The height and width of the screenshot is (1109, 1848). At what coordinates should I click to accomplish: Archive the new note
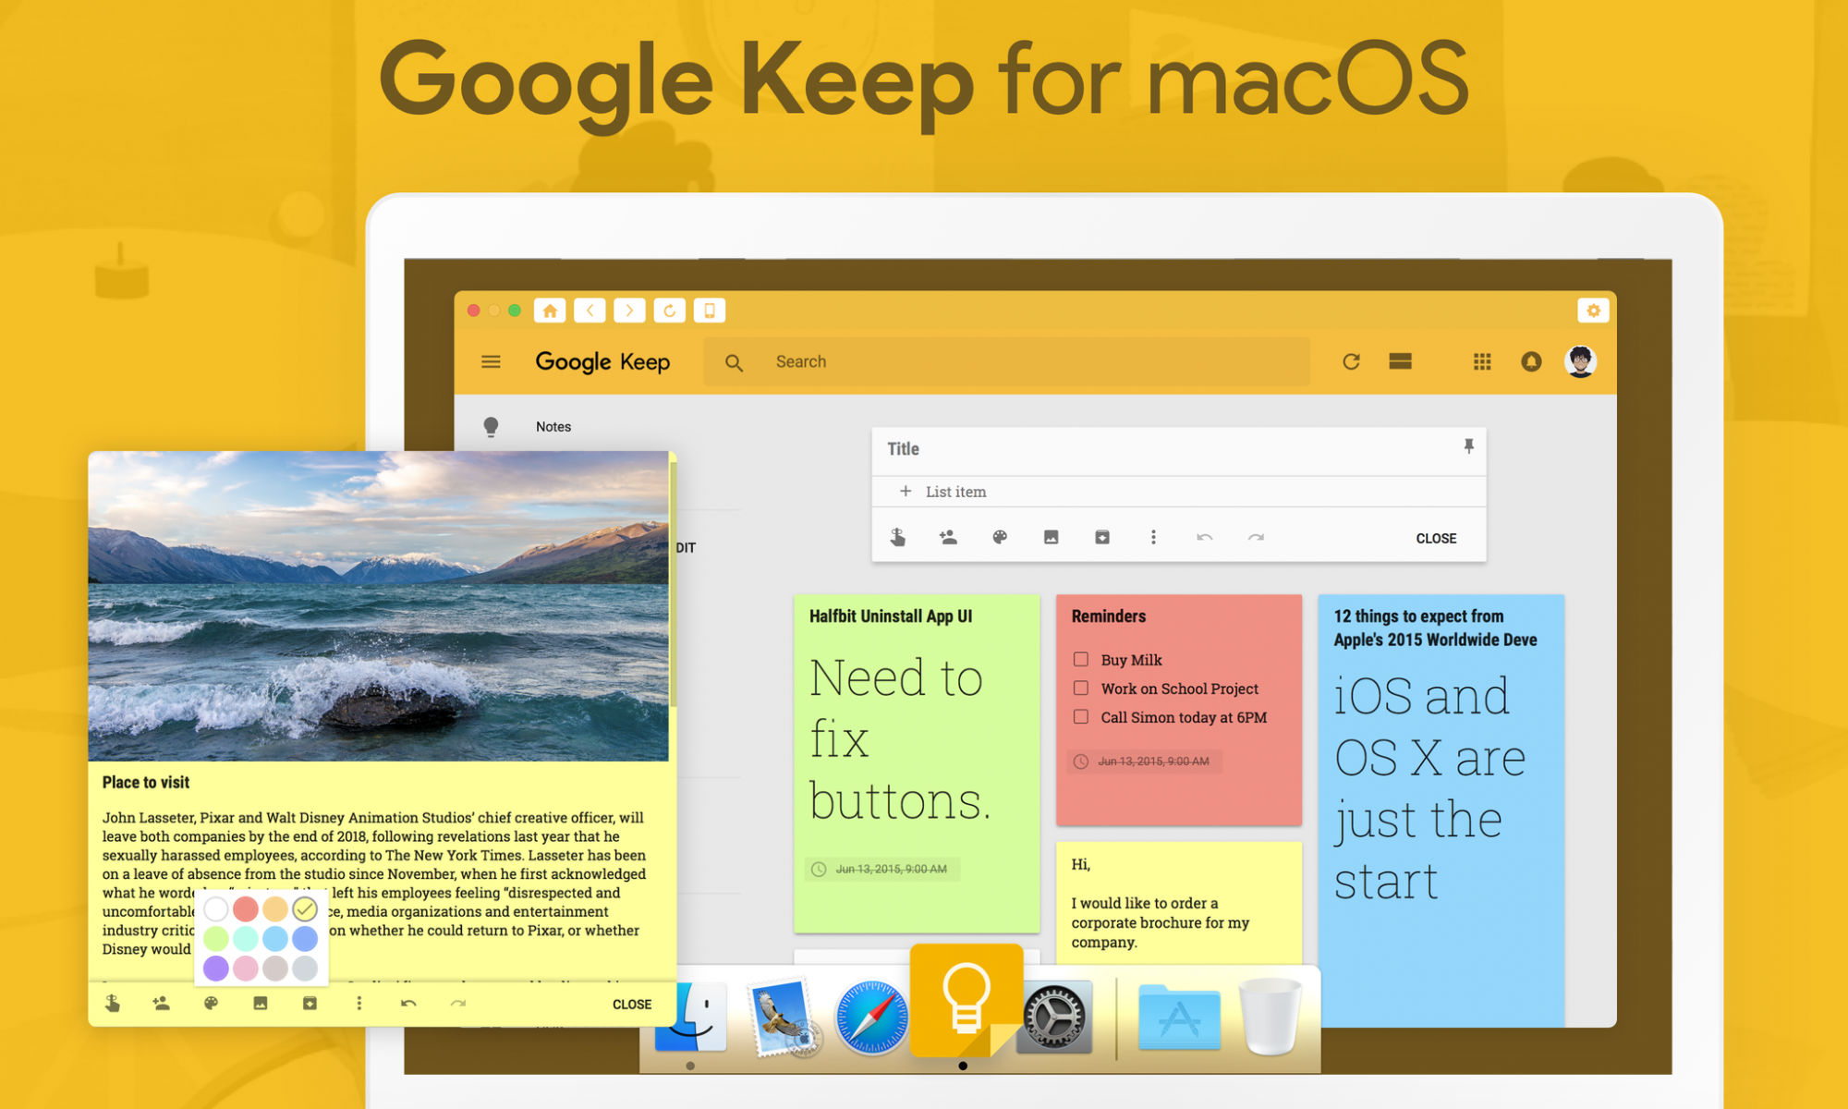tap(1102, 537)
